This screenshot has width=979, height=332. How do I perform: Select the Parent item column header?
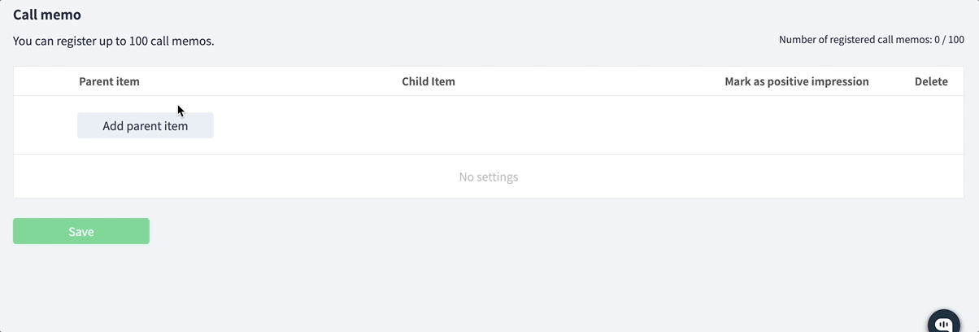point(109,81)
